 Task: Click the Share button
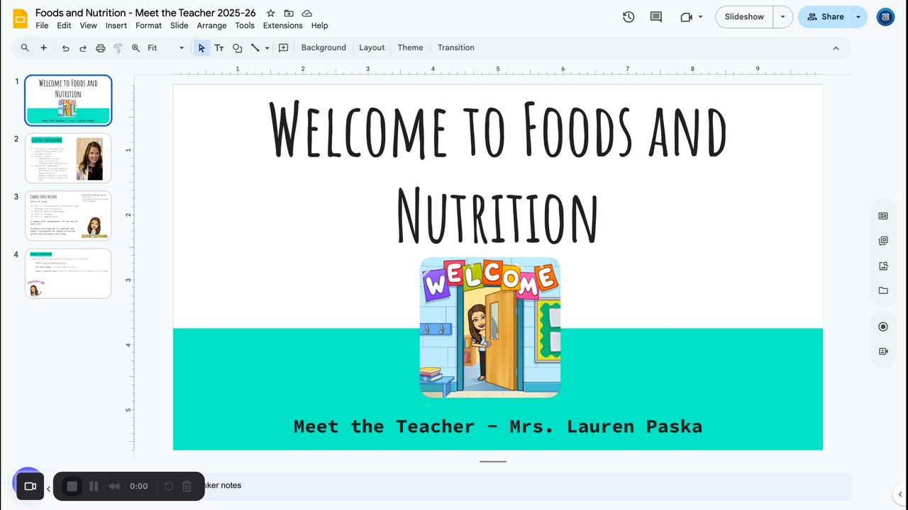825,17
